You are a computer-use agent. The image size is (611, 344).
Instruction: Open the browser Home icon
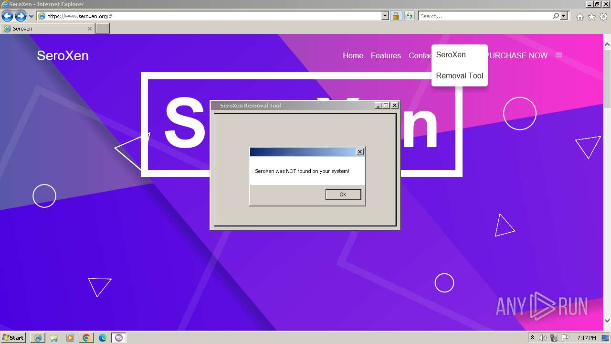pyautogui.click(x=579, y=17)
